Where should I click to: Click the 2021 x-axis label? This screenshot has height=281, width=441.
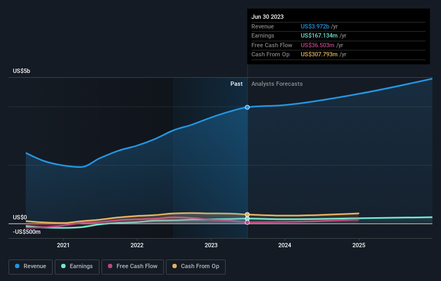tap(63, 245)
